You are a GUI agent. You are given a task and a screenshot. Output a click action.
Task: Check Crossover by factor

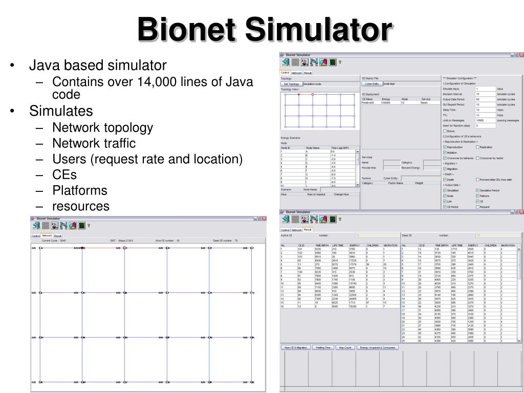click(x=477, y=158)
